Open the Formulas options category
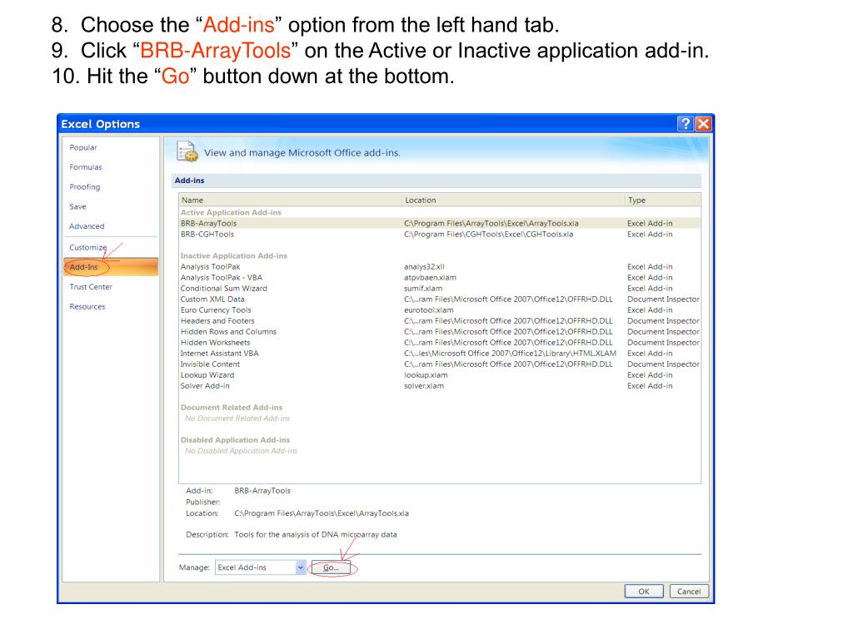 [86, 166]
